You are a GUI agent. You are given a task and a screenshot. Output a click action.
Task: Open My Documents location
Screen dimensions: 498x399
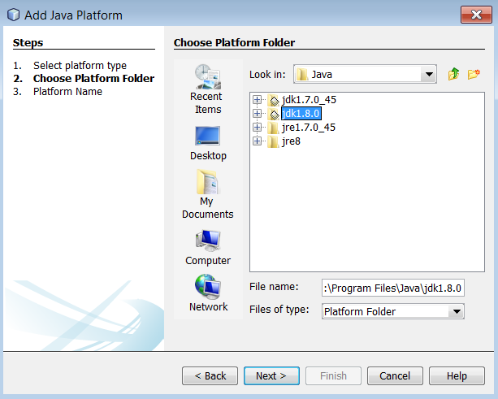click(207, 193)
